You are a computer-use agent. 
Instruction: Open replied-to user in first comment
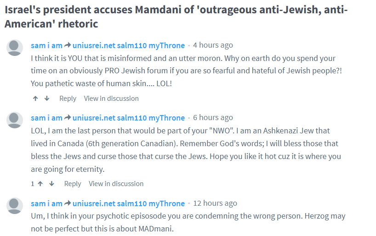129,45
